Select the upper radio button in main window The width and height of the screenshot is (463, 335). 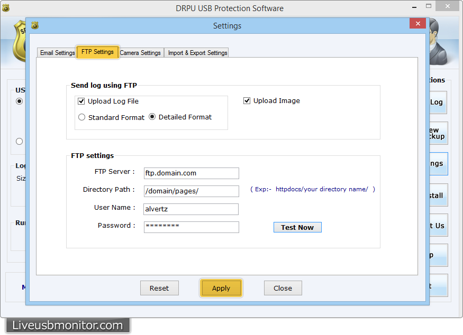(x=19, y=101)
